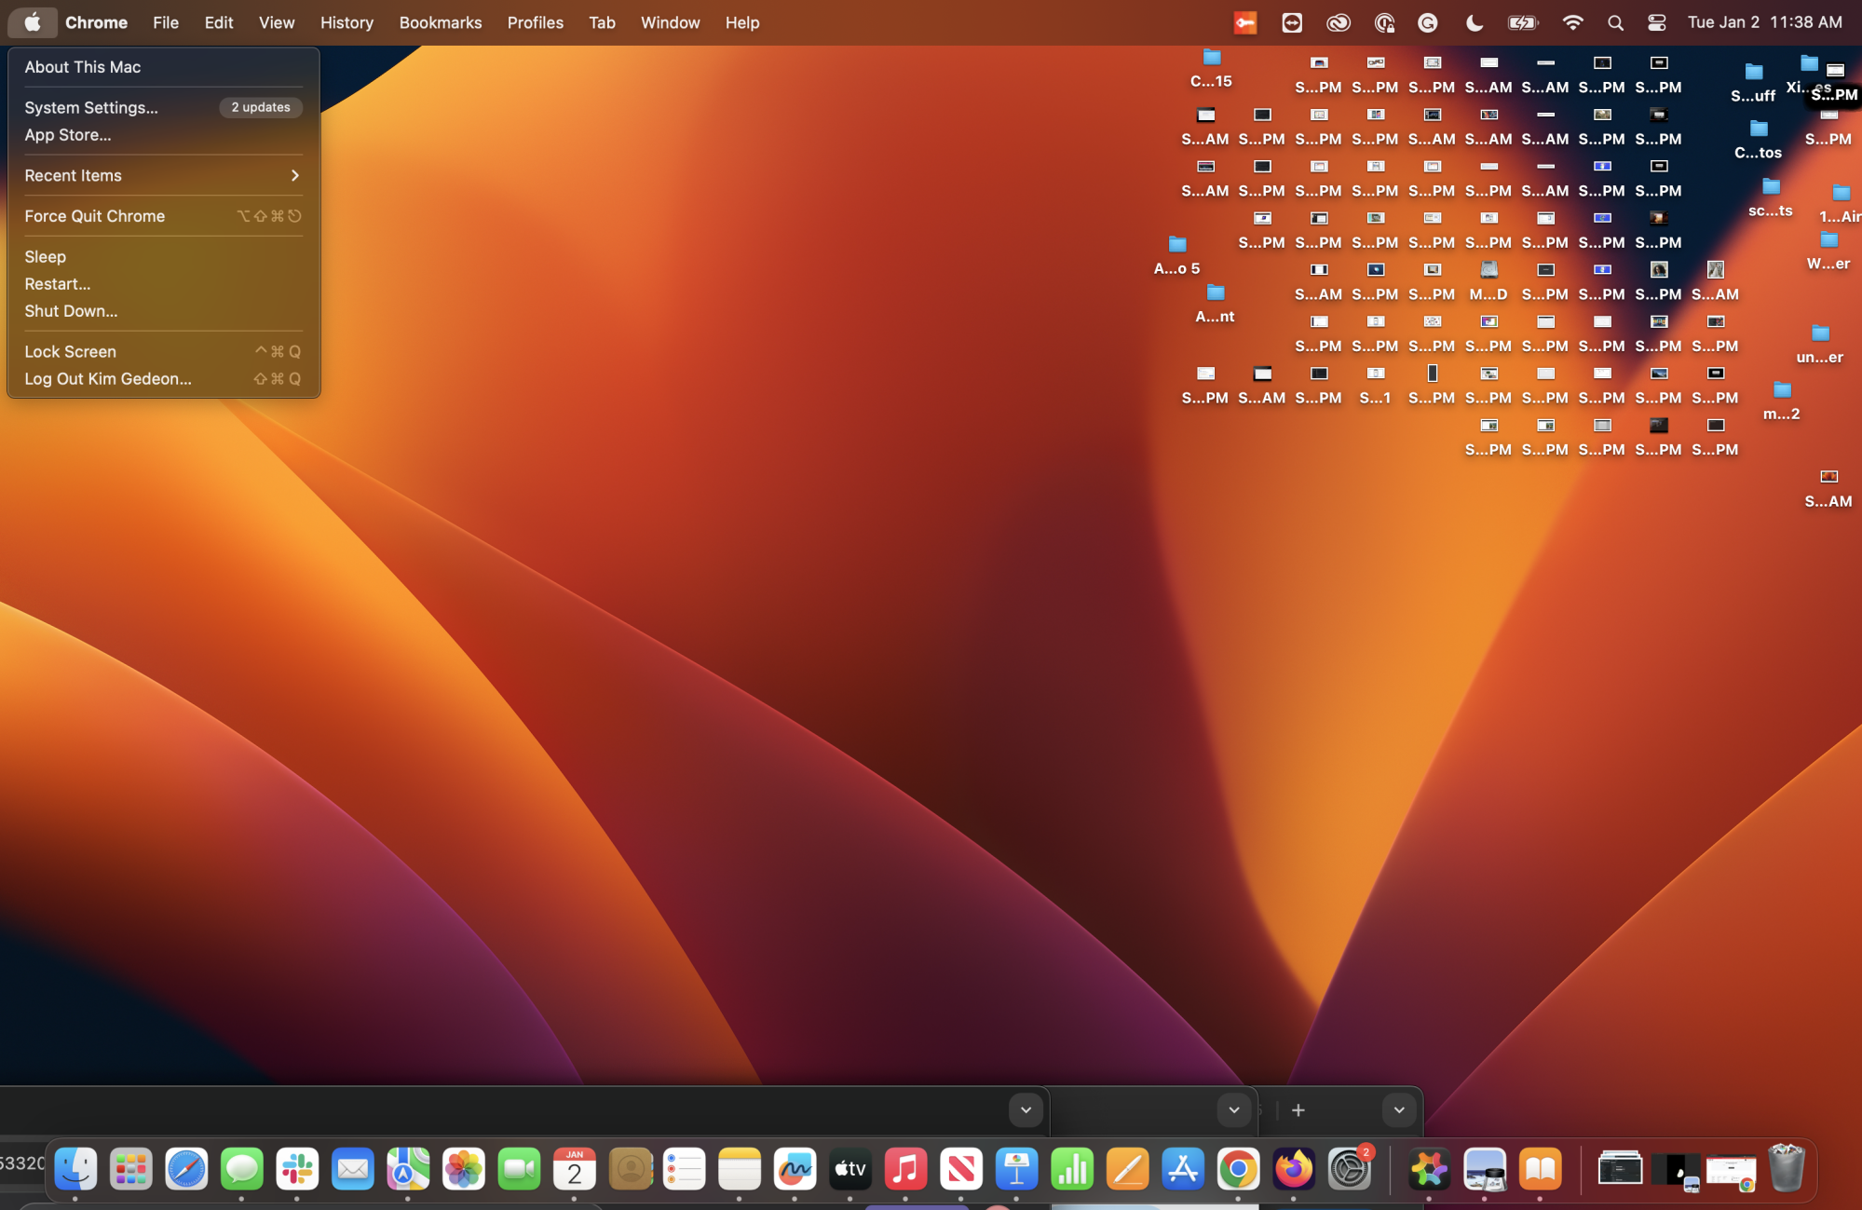Viewport: 1862px width, 1210px height.
Task: Open the leftmost tab group dropdown chevron
Action: tap(1025, 1109)
